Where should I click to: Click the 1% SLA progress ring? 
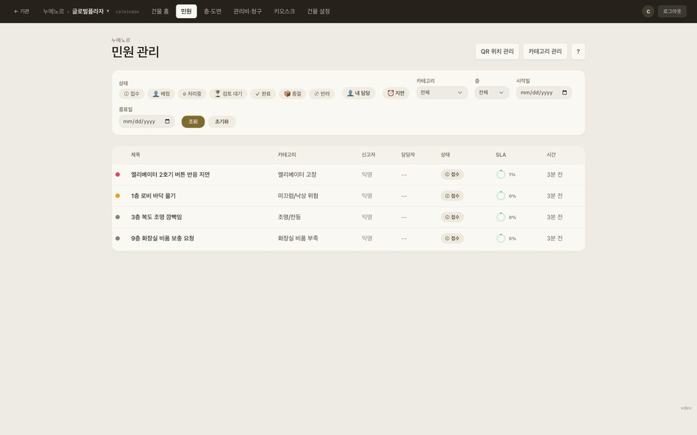(x=500, y=175)
